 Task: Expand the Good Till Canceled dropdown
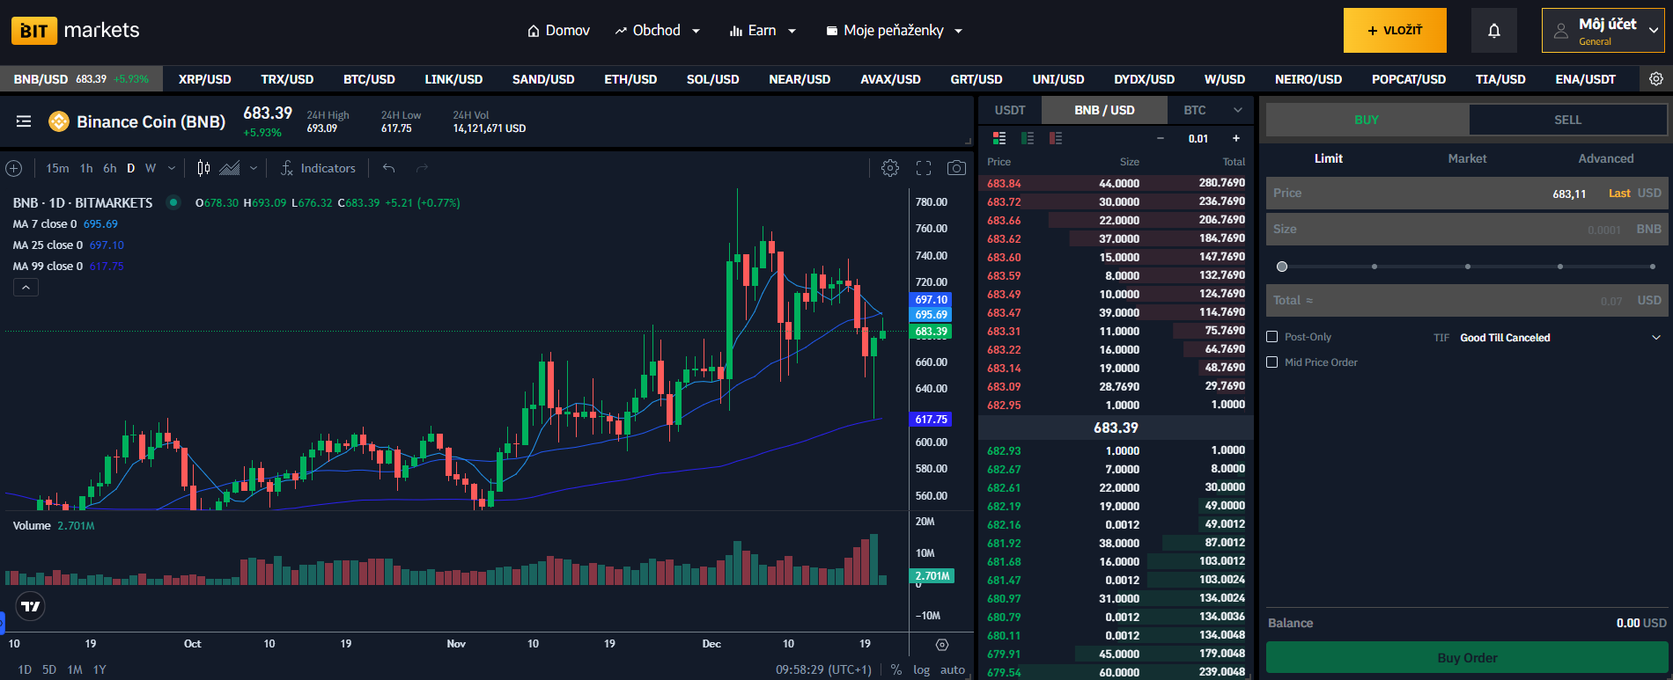point(1655,338)
